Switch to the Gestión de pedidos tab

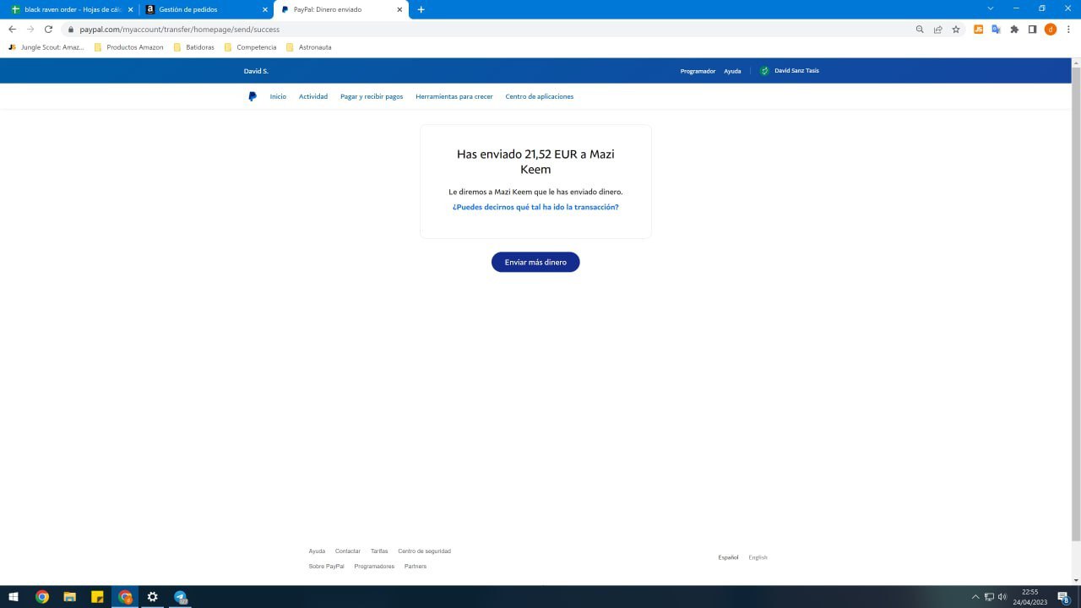click(x=203, y=9)
